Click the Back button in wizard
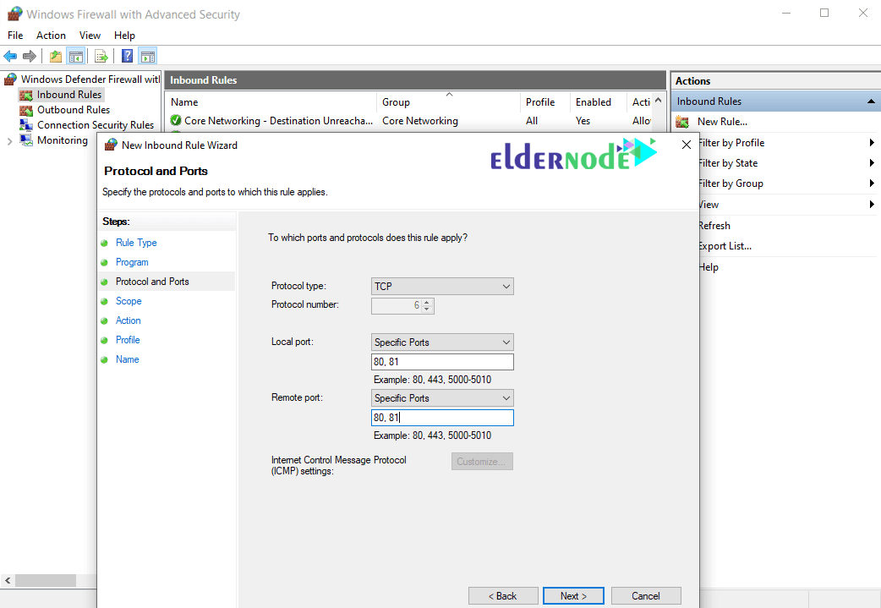The width and height of the screenshot is (881, 608). [x=503, y=596]
